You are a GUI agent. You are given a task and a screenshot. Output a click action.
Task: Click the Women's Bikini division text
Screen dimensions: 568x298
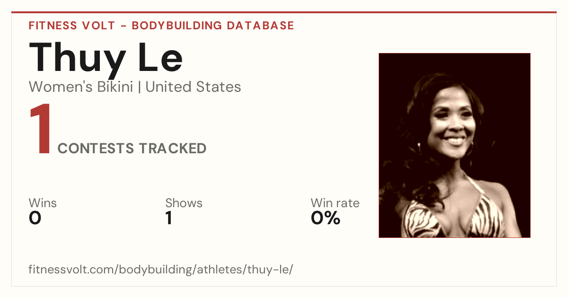click(81, 87)
